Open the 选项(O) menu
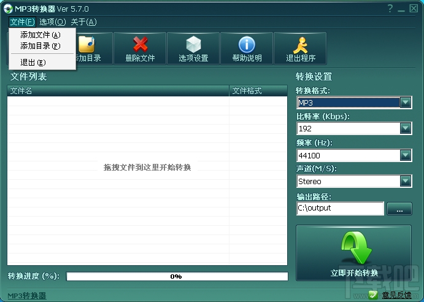The image size is (424, 302). [x=53, y=22]
